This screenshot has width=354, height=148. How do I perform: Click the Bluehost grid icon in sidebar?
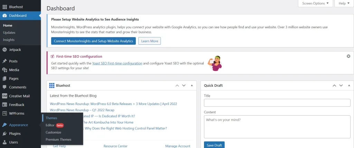4,7
